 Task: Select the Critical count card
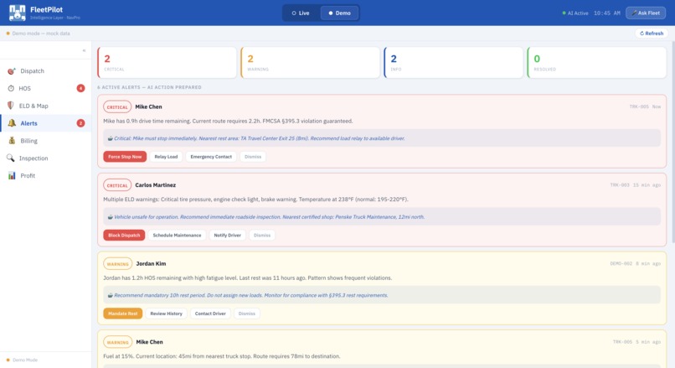click(x=167, y=63)
